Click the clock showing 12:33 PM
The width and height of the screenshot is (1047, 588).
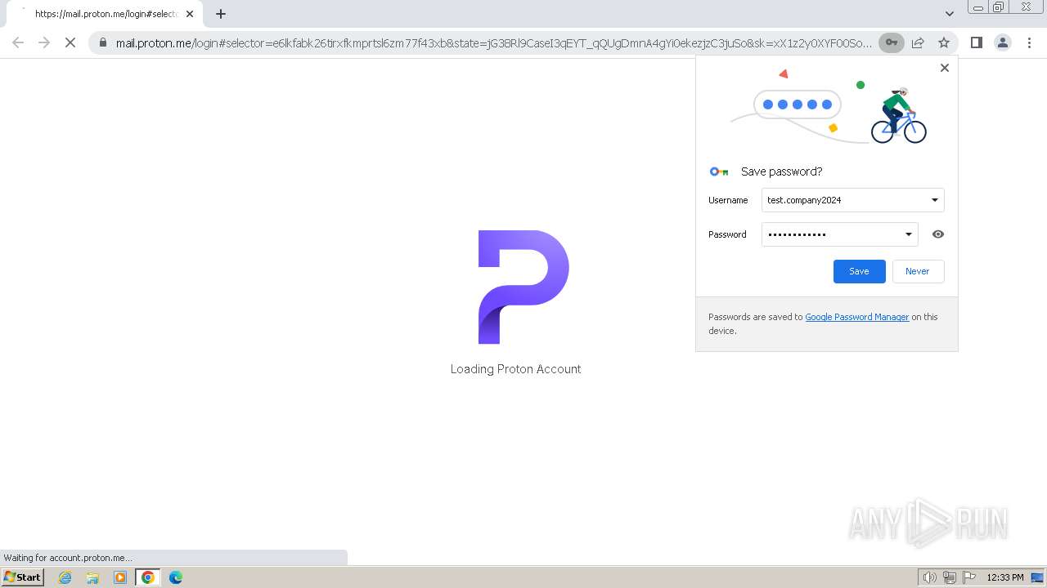[1005, 577]
